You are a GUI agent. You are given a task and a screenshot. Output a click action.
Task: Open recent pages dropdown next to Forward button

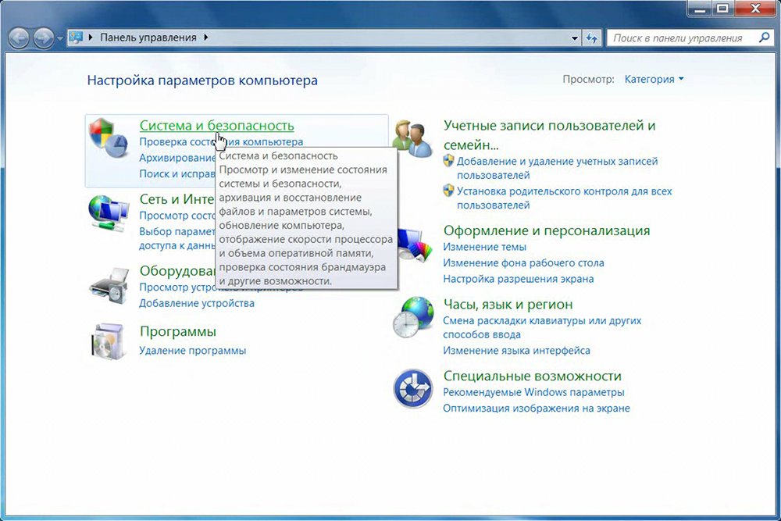pos(60,38)
